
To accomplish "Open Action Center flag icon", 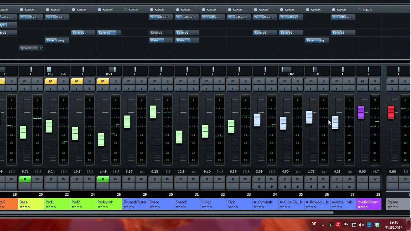I will tap(346, 225).
